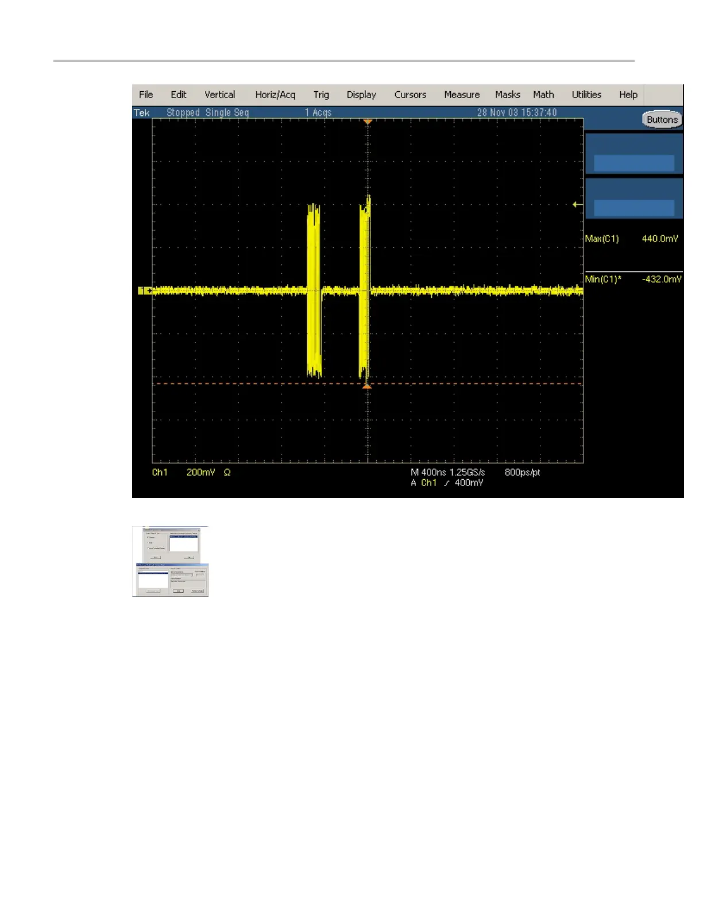The image size is (703, 909).
Task: Open the Math menu
Action: click(543, 95)
